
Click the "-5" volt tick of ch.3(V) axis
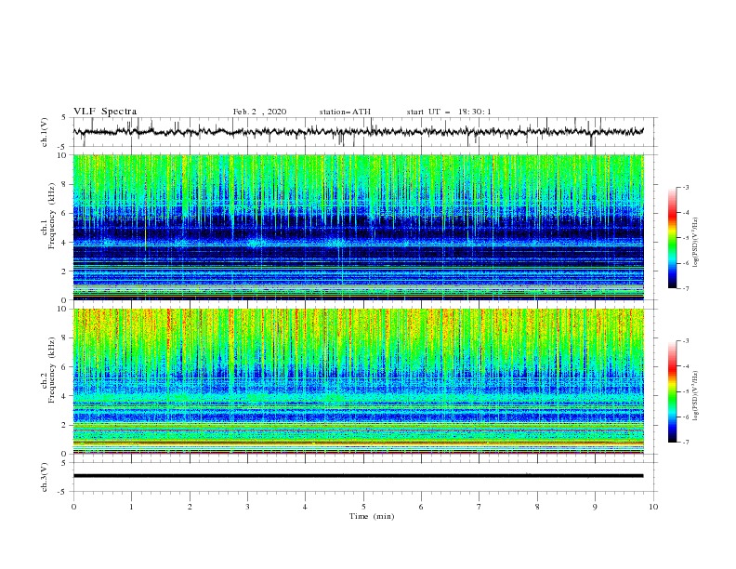pyautogui.click(x=63, y=492)
